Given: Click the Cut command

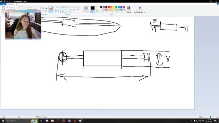Looking at the screenshot, I should click(x=11, y=7).
